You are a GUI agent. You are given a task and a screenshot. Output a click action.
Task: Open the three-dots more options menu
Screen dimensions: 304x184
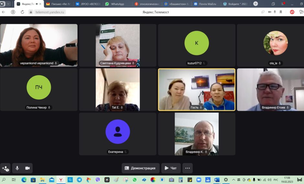click(x=187, y=168)
